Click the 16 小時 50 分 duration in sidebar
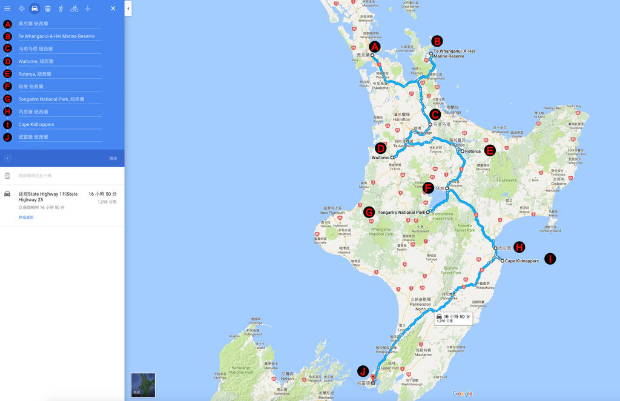This screenshot has width=620, height=401. tap(102, 194)
